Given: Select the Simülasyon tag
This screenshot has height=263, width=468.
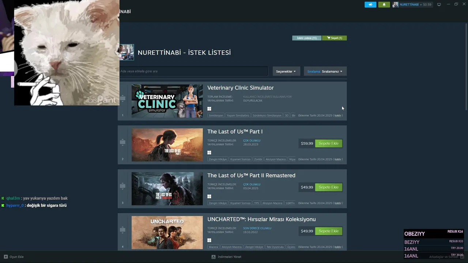Looking at the screenshot, I should click(x=216, y=115).
